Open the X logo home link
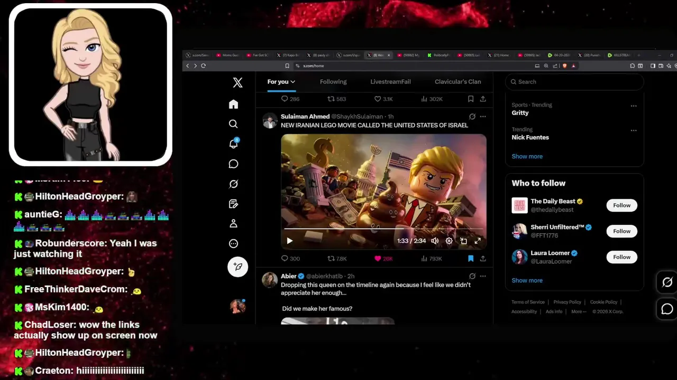This screenshot has width=677, height=380. (x=237, y=82)
